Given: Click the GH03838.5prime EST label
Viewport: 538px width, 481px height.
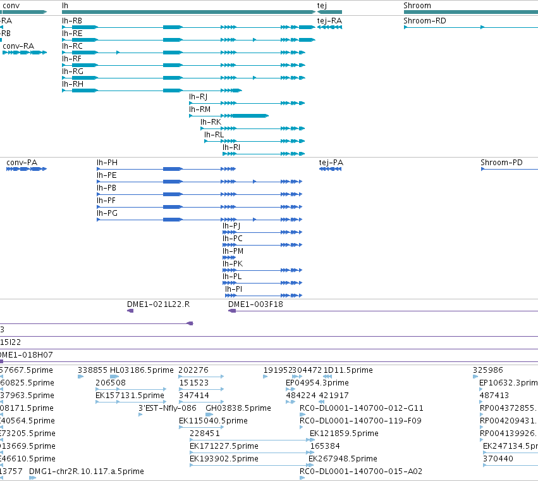Looking at the screenshot, I should (x=238, y=408).
